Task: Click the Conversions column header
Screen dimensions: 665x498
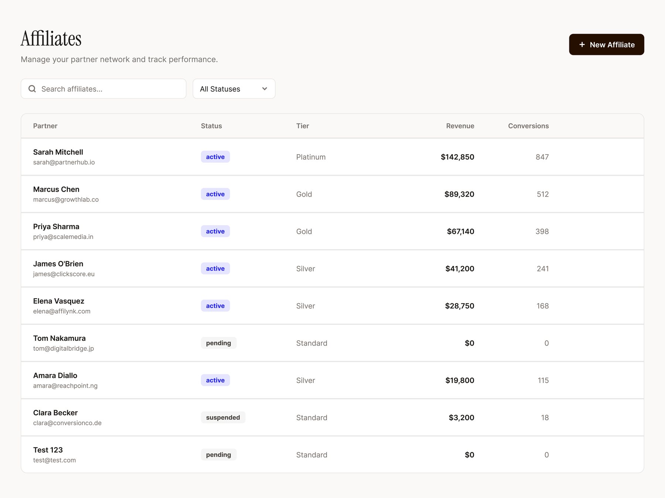Action: click(528, 126)
